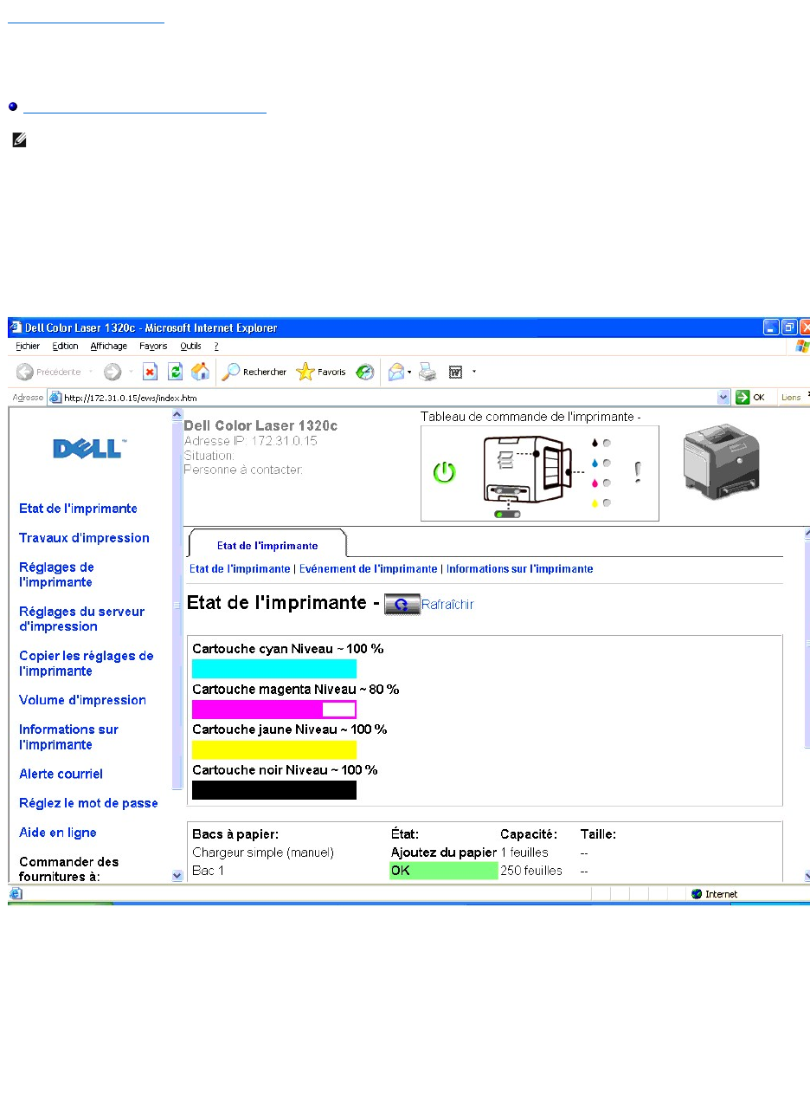Open the Outils menu
810x1115 pixels.
pyautogui.click(x=191, y=346)
